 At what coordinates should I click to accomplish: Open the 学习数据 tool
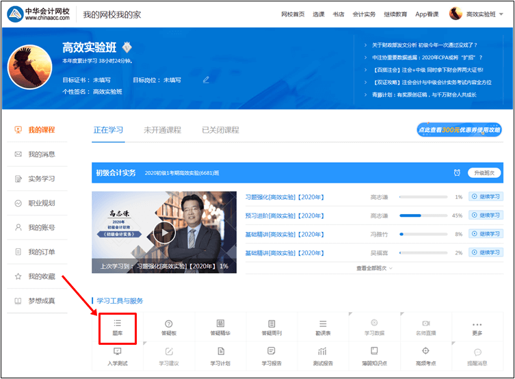(x=374, y=328)
